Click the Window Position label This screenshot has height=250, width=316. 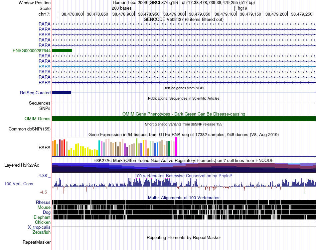click(x=35, y=3)
